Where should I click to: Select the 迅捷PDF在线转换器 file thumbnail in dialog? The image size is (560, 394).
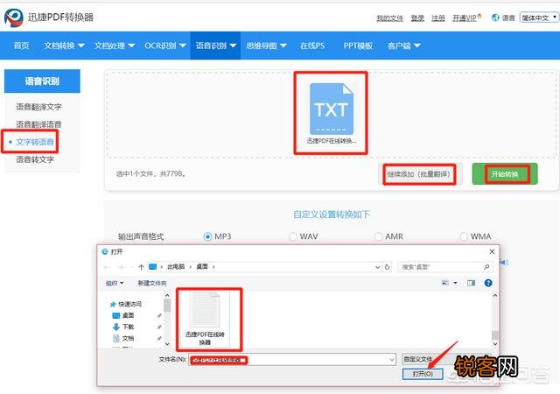pos(205,318)
